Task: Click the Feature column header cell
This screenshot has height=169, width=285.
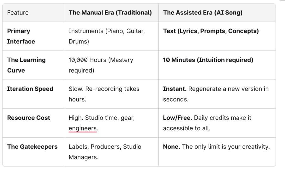Action: point(18,13)
